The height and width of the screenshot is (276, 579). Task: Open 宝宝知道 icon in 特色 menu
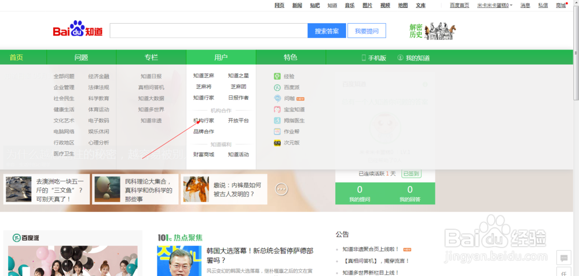tap(277, 109)
